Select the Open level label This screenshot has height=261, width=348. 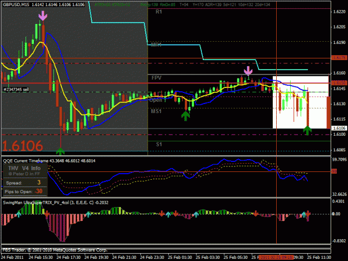(155, 100)
